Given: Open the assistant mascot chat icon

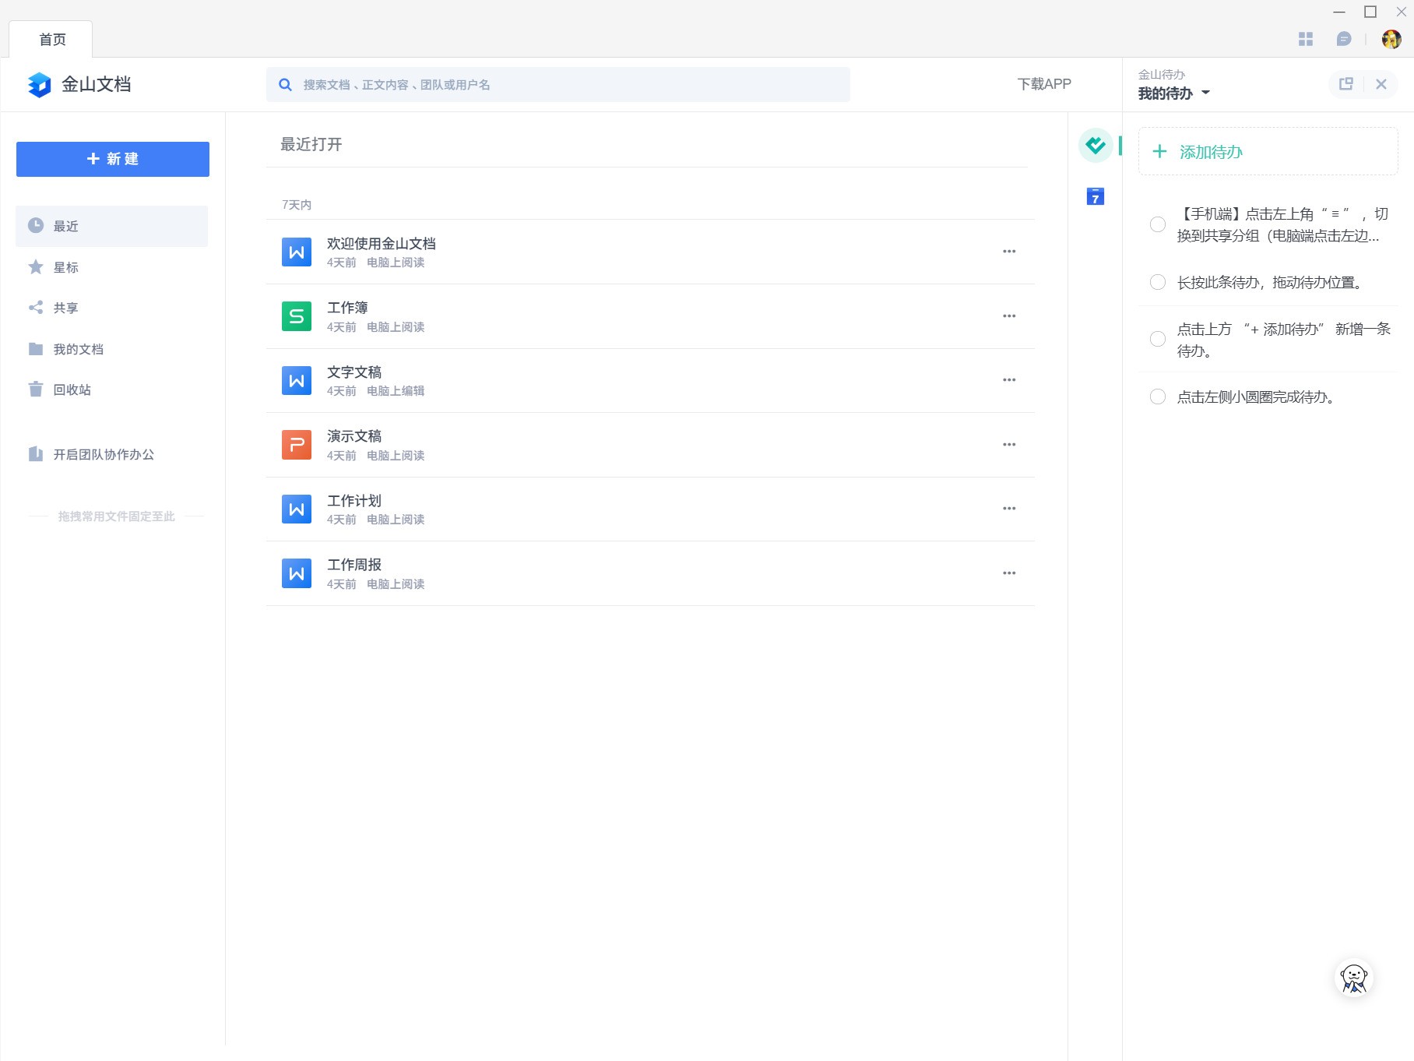Looking at the screenshot, I should tap(1354, 978).
